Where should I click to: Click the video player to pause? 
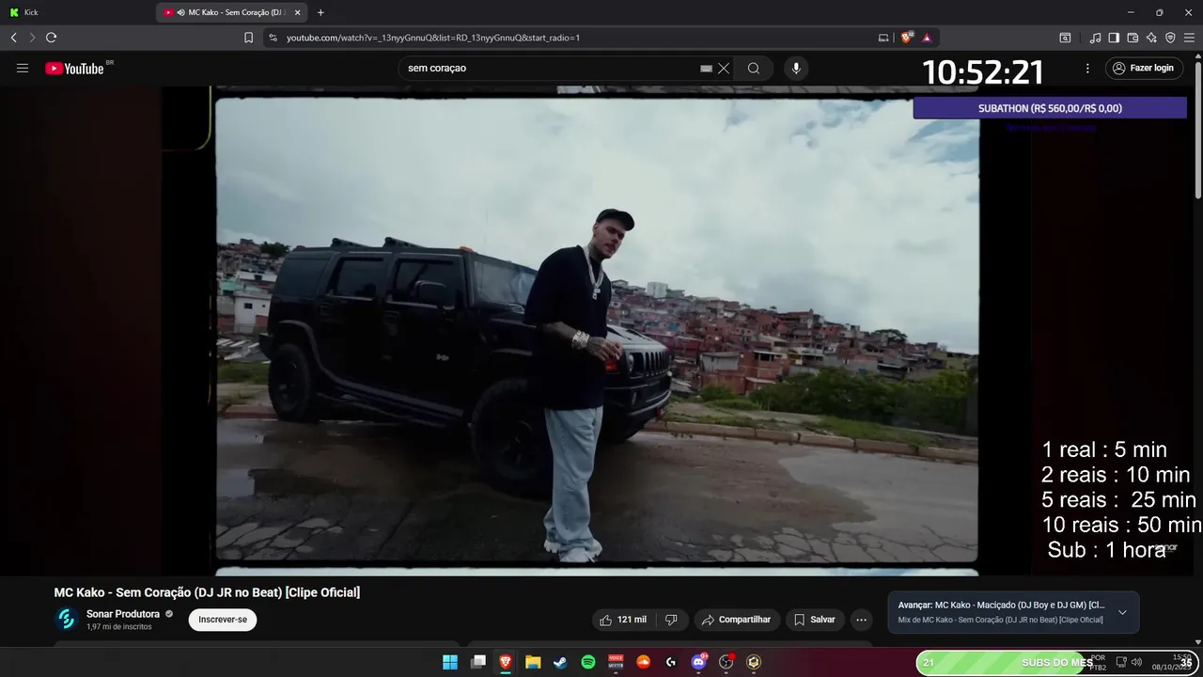coord(597,329)
